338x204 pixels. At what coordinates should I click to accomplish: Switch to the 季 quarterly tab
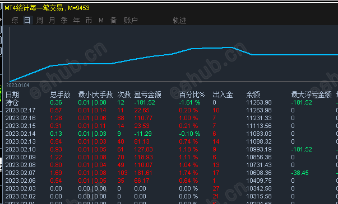[x=64, y=21]
